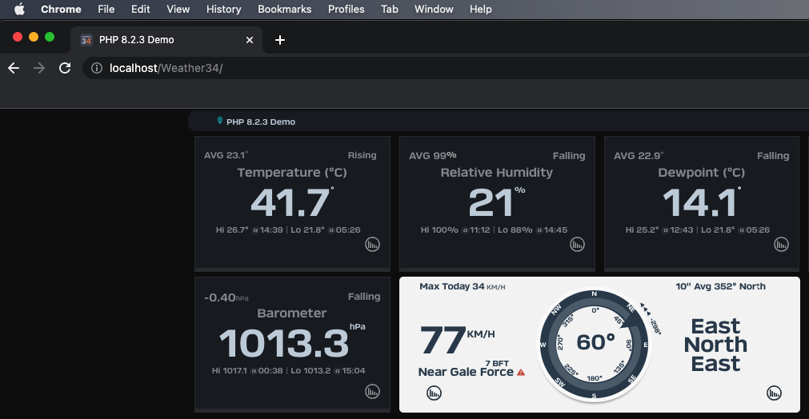Open the Bookmarks menu
809x419 pixels.
click(x=285, y=9)
